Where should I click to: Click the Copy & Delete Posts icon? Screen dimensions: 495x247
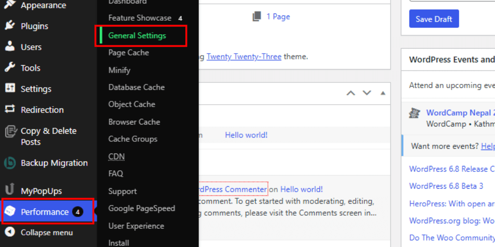[x=11, y=131]
